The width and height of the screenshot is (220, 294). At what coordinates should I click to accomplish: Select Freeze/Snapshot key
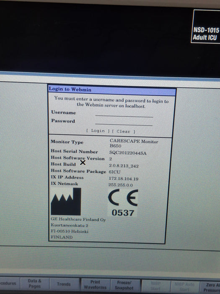click(124, 285)
